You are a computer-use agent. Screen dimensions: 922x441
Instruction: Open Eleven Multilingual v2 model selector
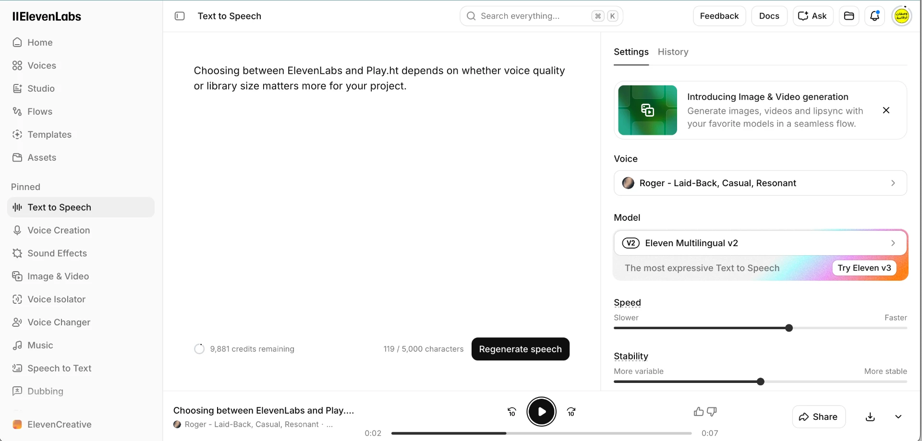760,243
